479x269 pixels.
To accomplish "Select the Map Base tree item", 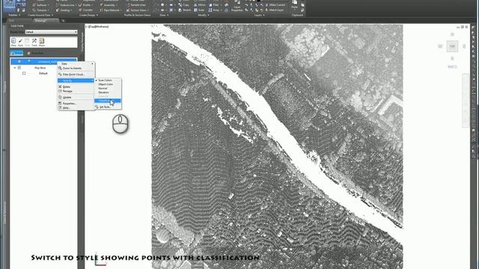I will point(40,68).
